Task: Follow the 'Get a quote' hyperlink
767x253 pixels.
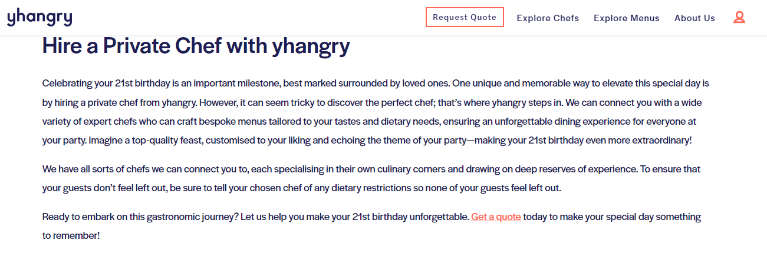Action: tap(496, 217)
